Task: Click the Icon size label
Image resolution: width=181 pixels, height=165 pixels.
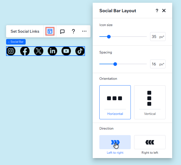Action: point(106,25)
